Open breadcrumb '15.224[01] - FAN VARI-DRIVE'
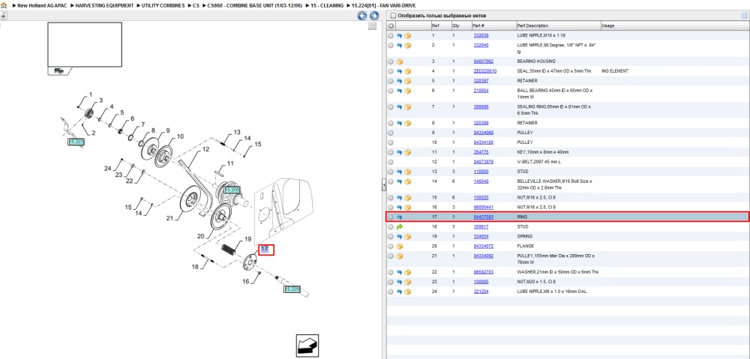Image resolution: width=750 pixels, height=359 pixels. (x=383, y=5)
